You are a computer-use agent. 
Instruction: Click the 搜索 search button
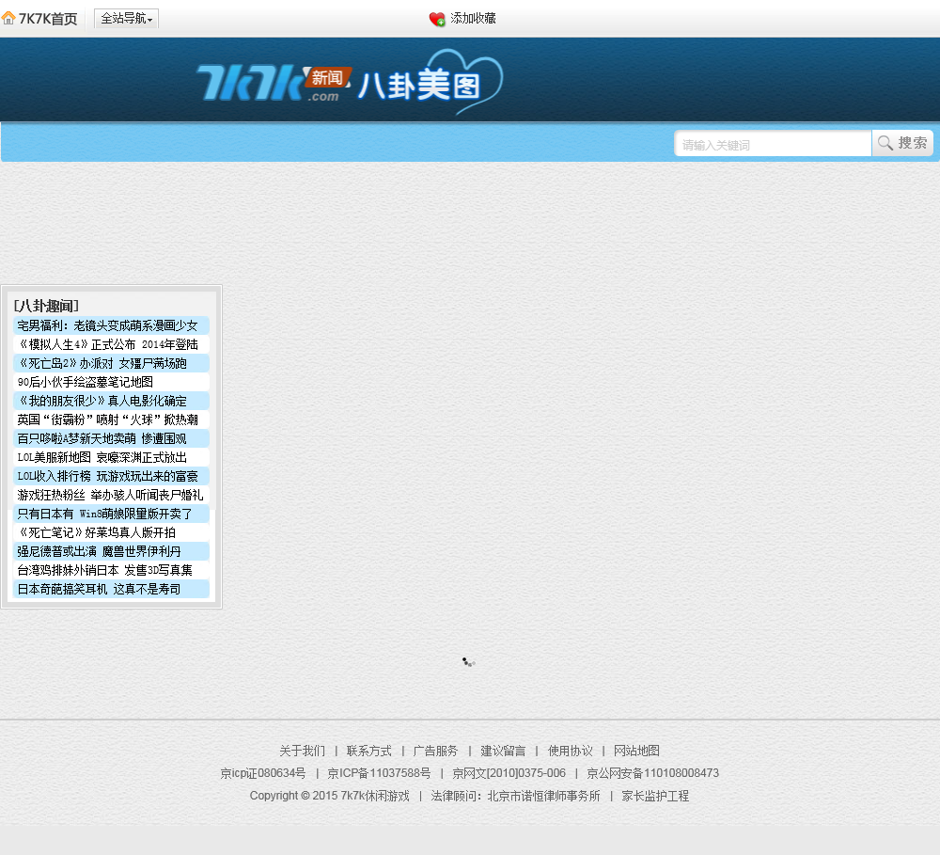[902, 143]
